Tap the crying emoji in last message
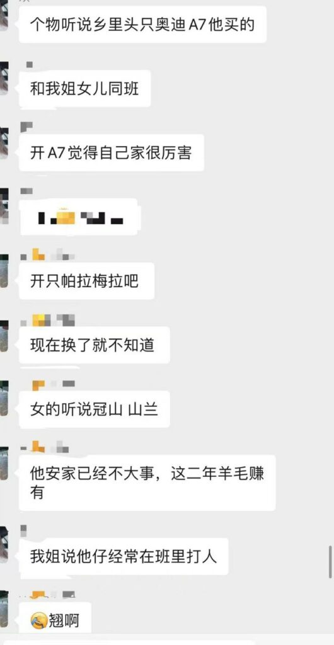334x645 pixels. click(x=38, y=620)
